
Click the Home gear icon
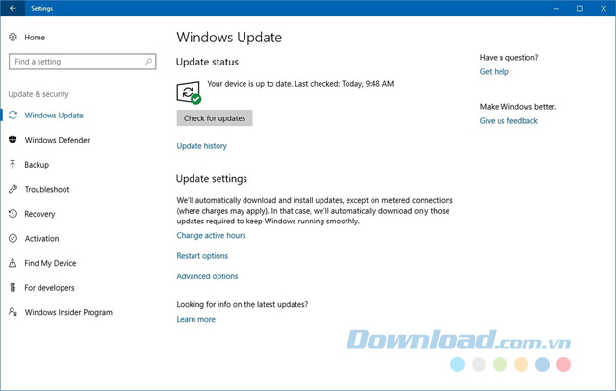pyautogui.click(x=13, y=37)
